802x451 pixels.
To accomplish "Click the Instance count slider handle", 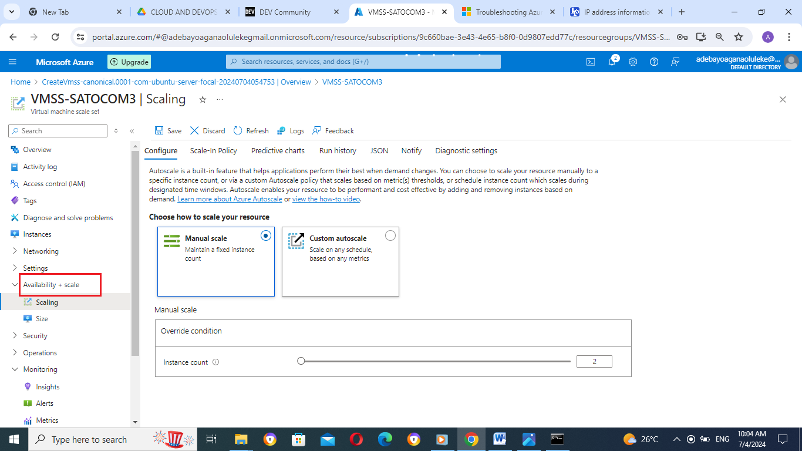I will tap(301, 361).
